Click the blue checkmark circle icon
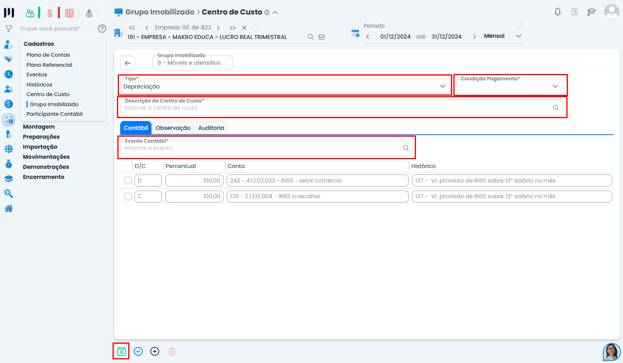The width and height of the screenshot is (623, 363). (x=138, y=352)
